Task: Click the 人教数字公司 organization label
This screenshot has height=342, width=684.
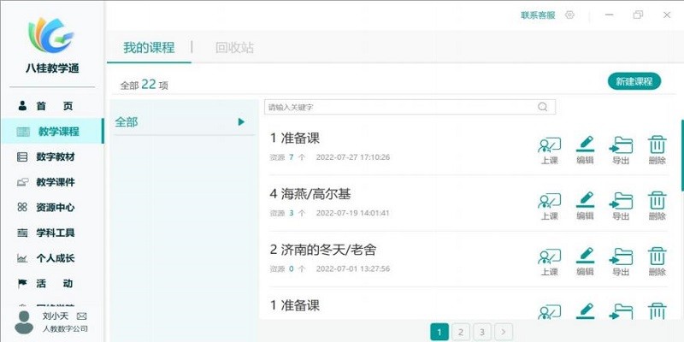Action: pos(66,329)
